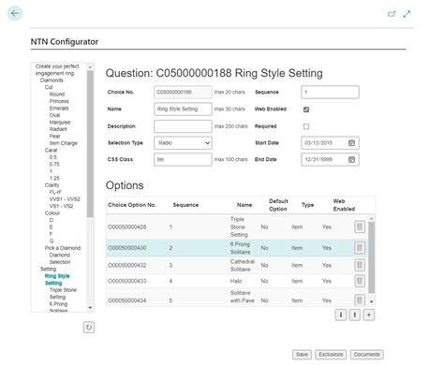Select Diamonds in the tree

click(x=52, y=80)
